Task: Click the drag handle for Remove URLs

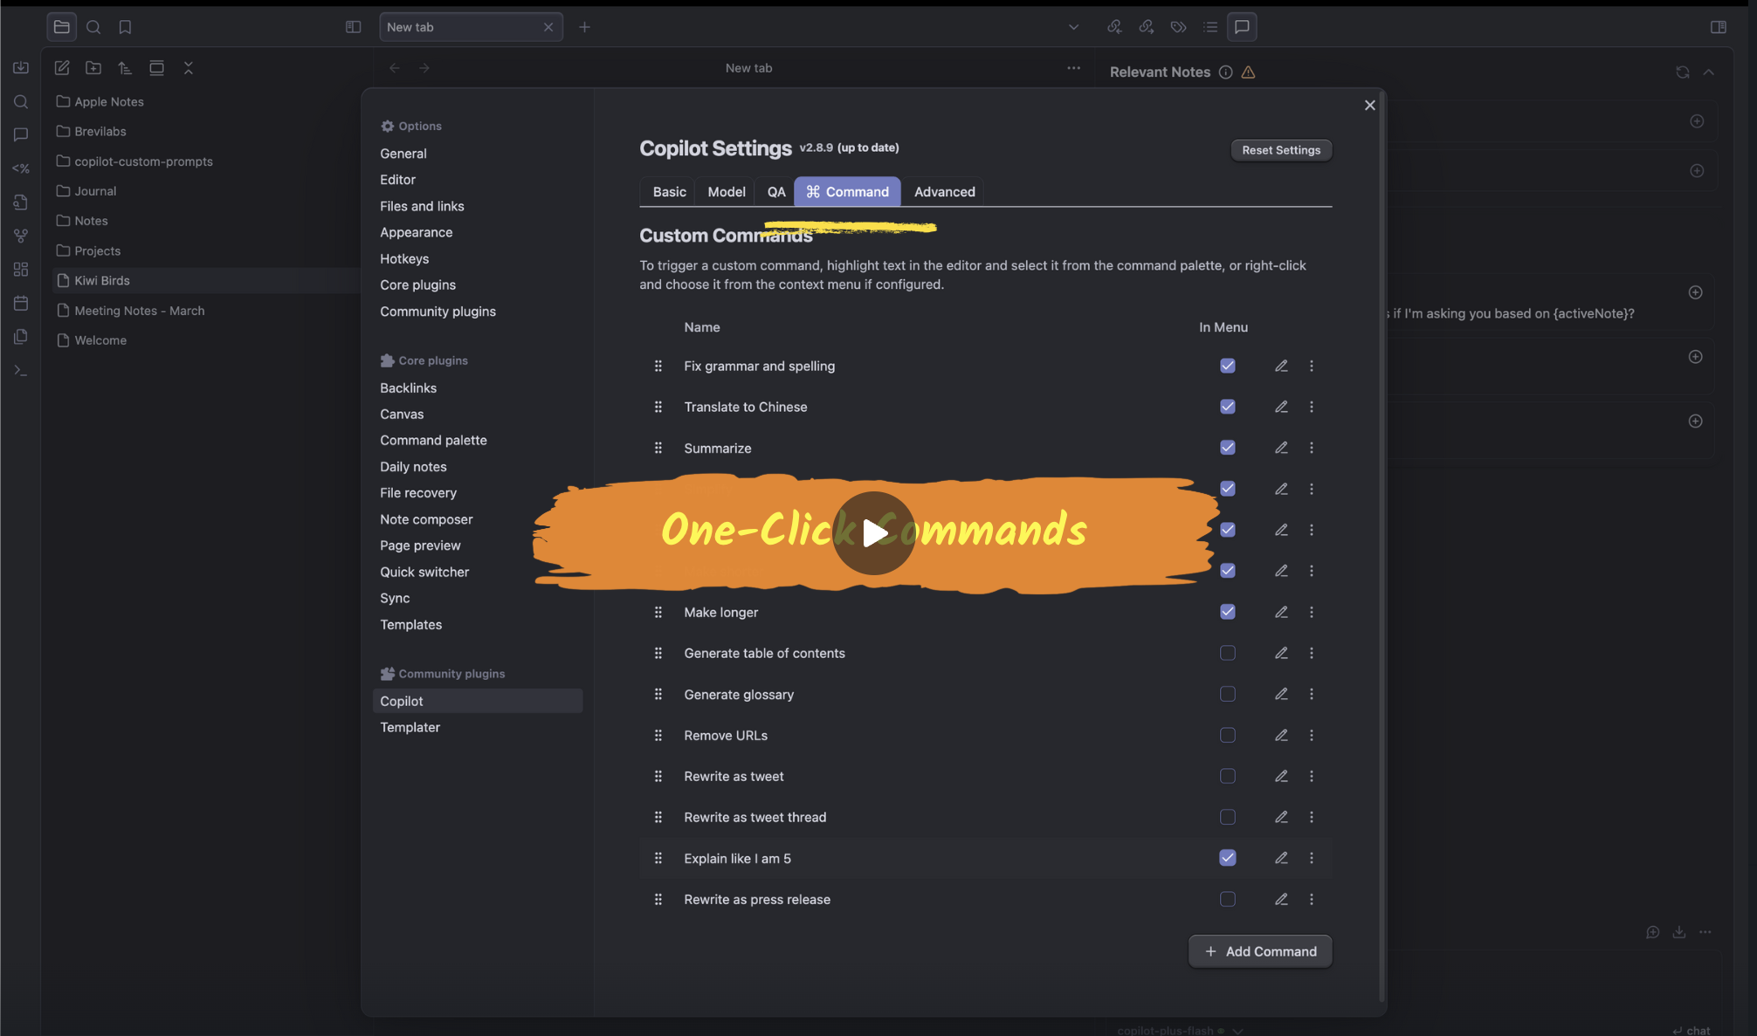Action: click(658, 736)
